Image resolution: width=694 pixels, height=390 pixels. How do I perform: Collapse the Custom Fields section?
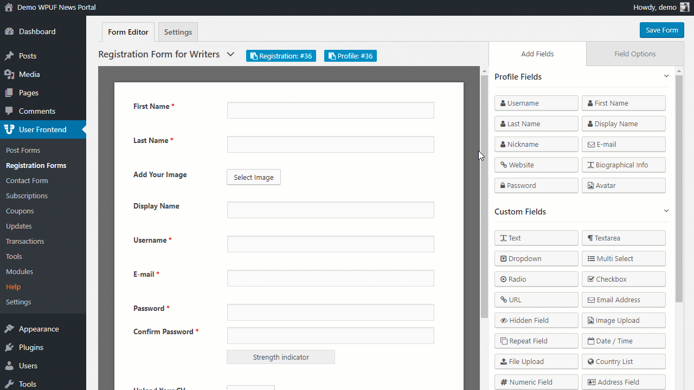666,211
